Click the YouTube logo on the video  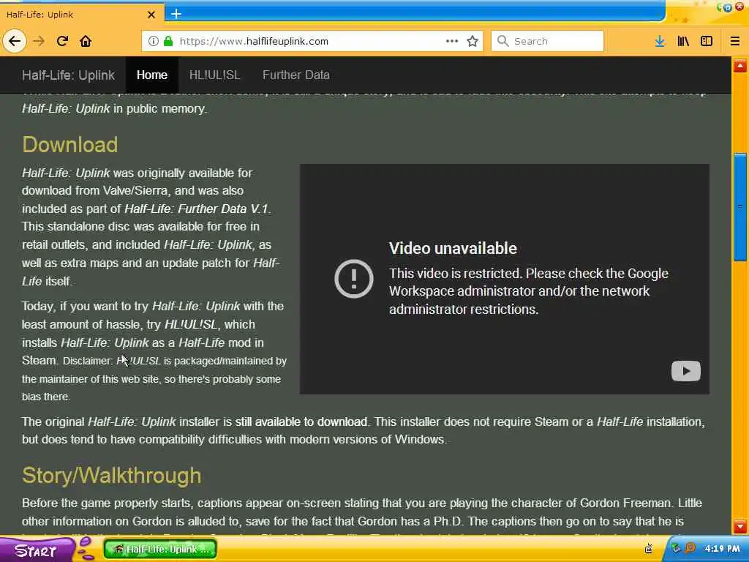[686, 371]
